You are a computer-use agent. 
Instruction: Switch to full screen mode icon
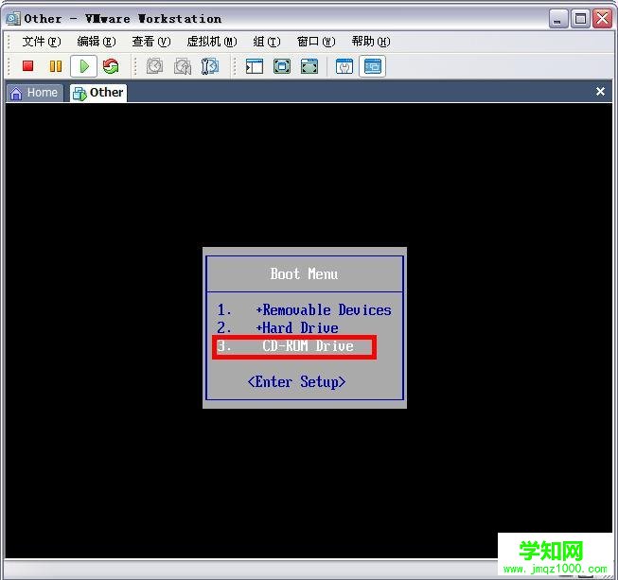pos(282,66)
